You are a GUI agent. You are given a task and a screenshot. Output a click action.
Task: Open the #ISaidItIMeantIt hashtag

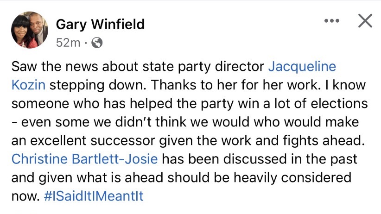(x=94, y=196)
